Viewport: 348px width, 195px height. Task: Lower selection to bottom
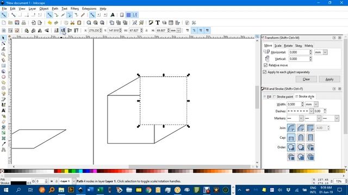pyautogui.click(x=56, y=30)
